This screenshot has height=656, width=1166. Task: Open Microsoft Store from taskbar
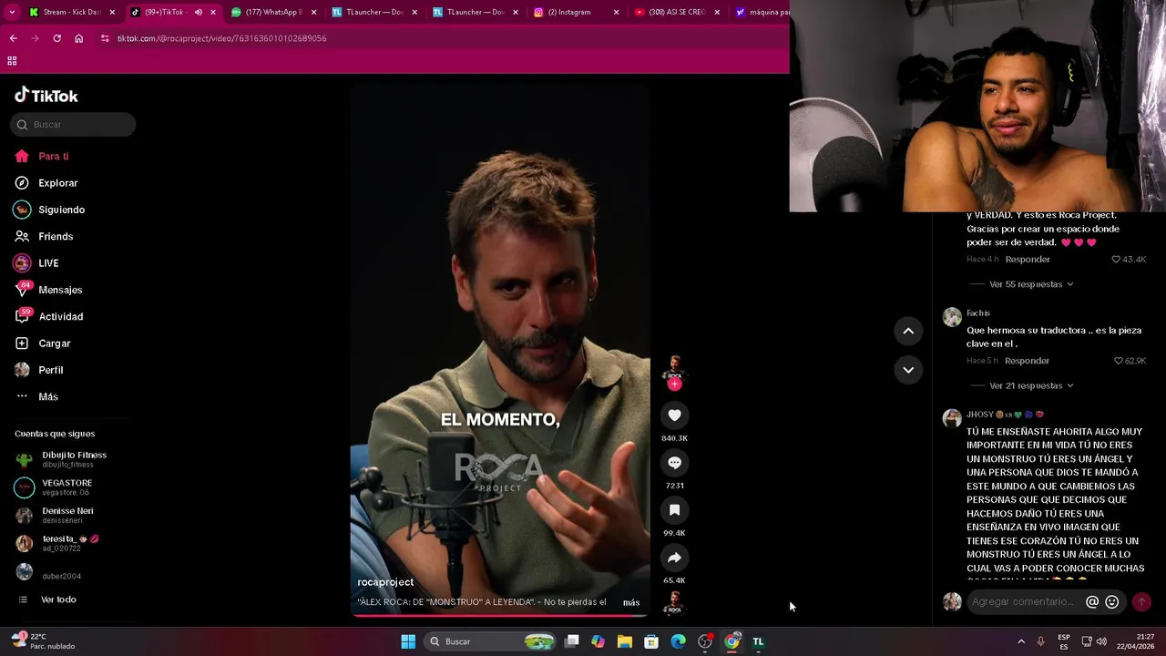click(x=651, y=641)
